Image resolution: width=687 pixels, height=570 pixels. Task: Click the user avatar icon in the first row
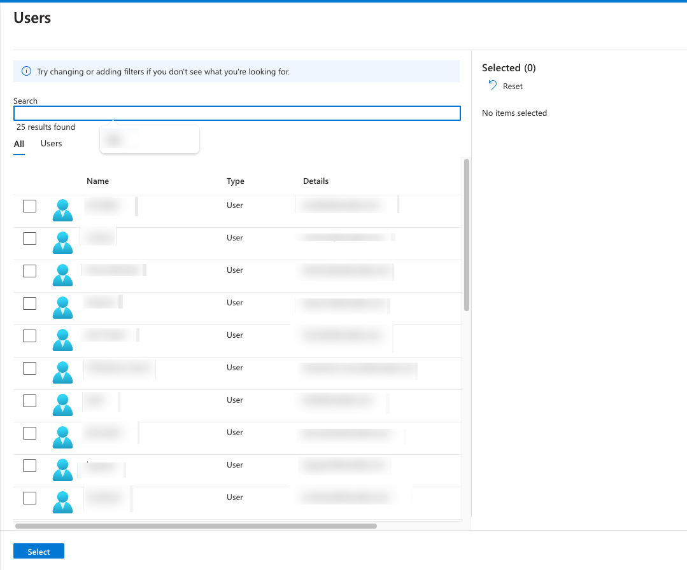(62, 209)
